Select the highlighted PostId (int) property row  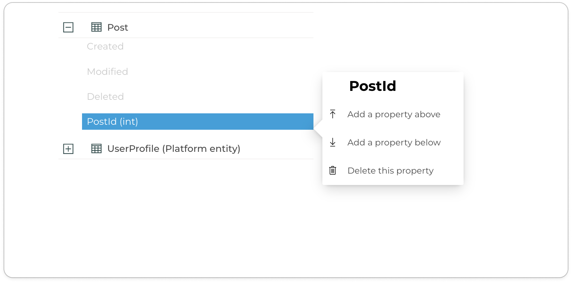click(x=198, y=122)
